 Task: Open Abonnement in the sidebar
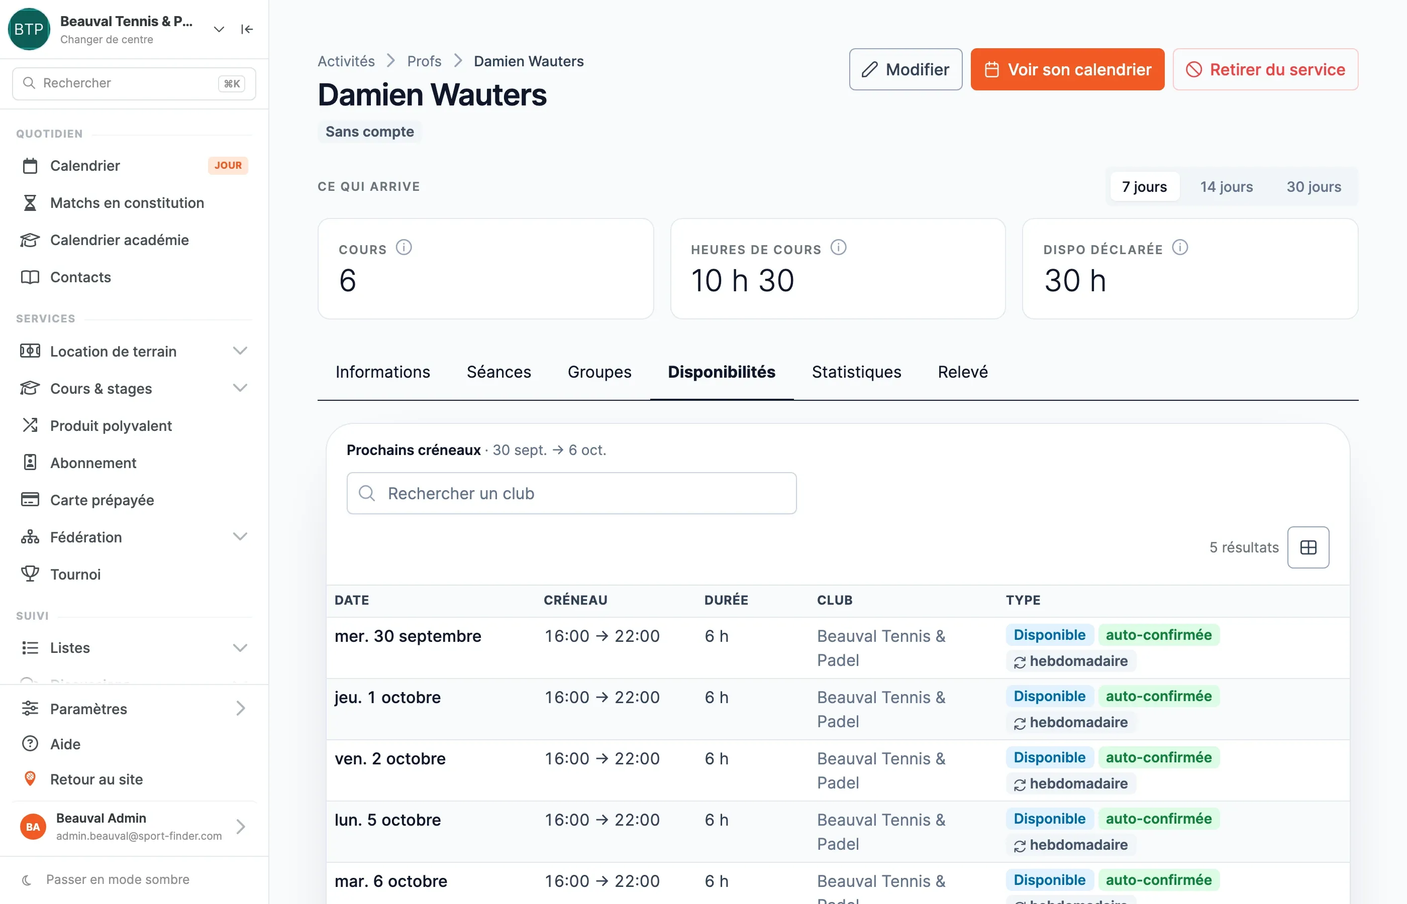click(134, 463)
